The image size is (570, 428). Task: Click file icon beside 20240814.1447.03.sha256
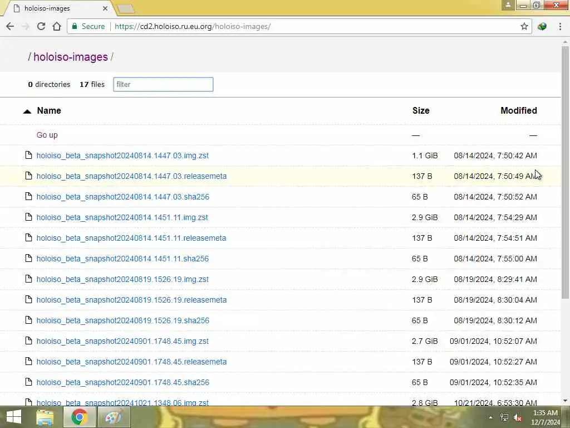pyautogui.click(x=28, y=197)
